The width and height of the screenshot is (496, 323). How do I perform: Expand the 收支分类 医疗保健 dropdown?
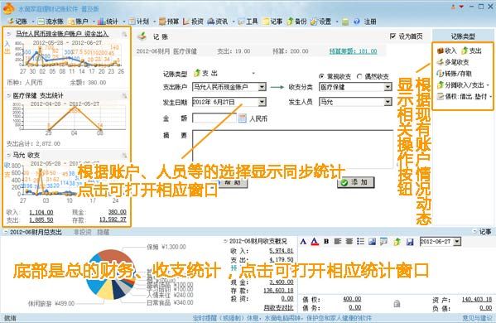(x=388, y=87)
